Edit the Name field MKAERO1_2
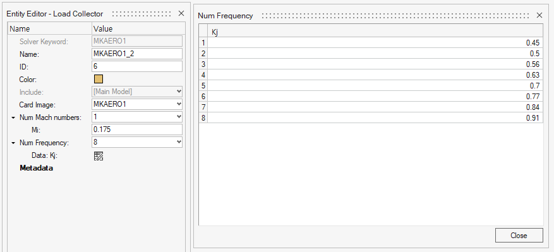 (137, 54)
